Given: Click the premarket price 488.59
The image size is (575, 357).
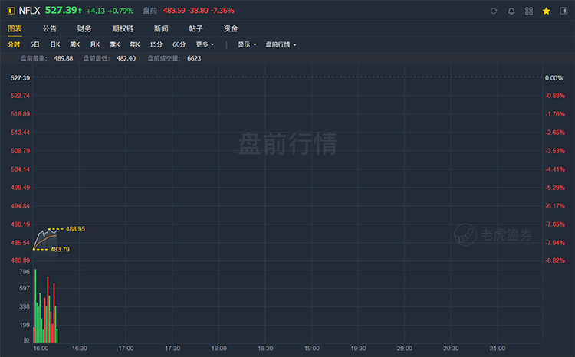Looking at the screenshot, I should tap(174, 11).
